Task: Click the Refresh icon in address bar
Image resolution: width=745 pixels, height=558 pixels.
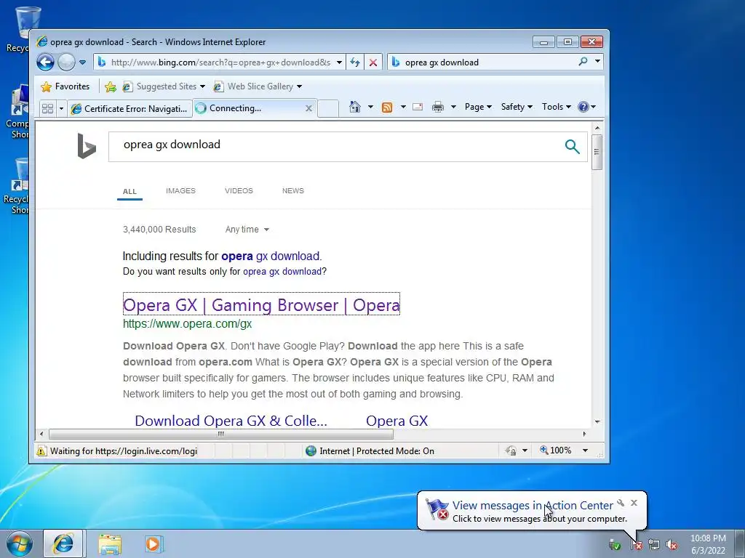Action: pyautogui.click(x=355, y=62)
